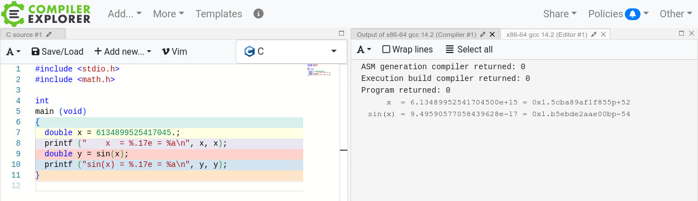Open the Add... menu in navbar
Viewport: 698px width, 201px height.
click(125, 14)
